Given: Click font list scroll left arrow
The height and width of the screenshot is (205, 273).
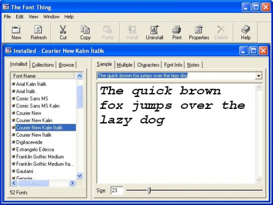Looking at the screenshot, I should point(14,183).
